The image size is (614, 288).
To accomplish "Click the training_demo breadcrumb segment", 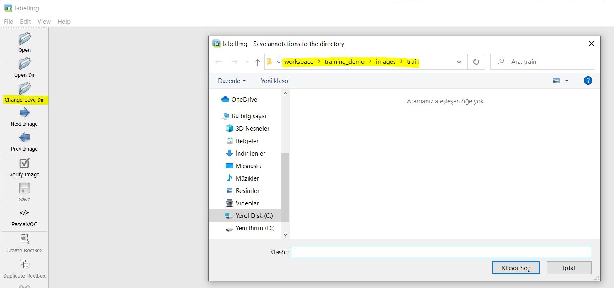I will (345, 61).
